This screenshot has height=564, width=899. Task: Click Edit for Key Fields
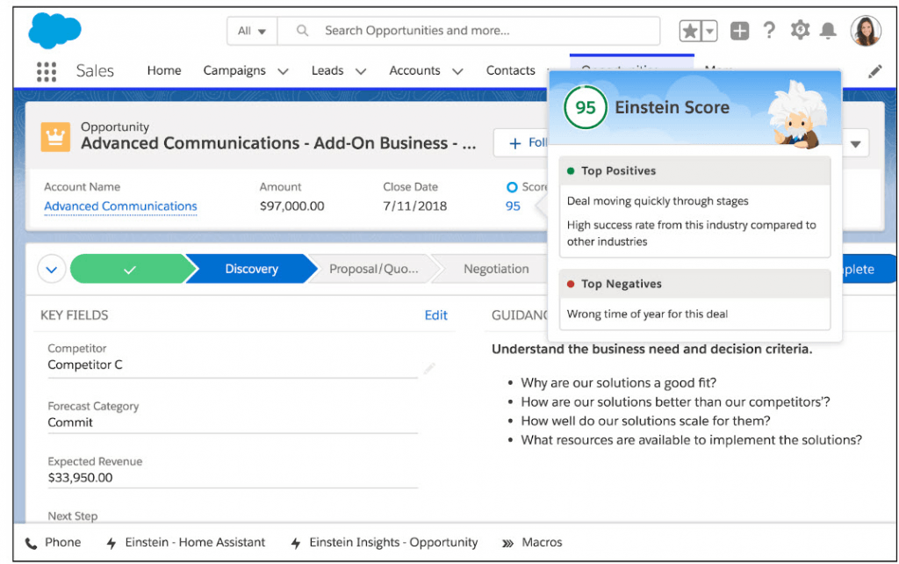(435, 315)
